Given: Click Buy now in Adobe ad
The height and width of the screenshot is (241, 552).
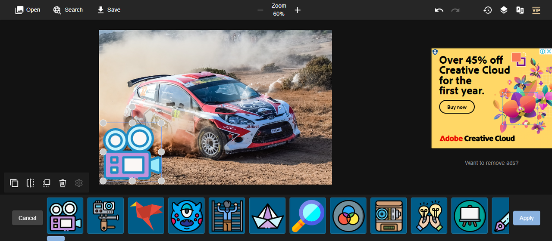Looking at the screenshot, I should 457,107.
